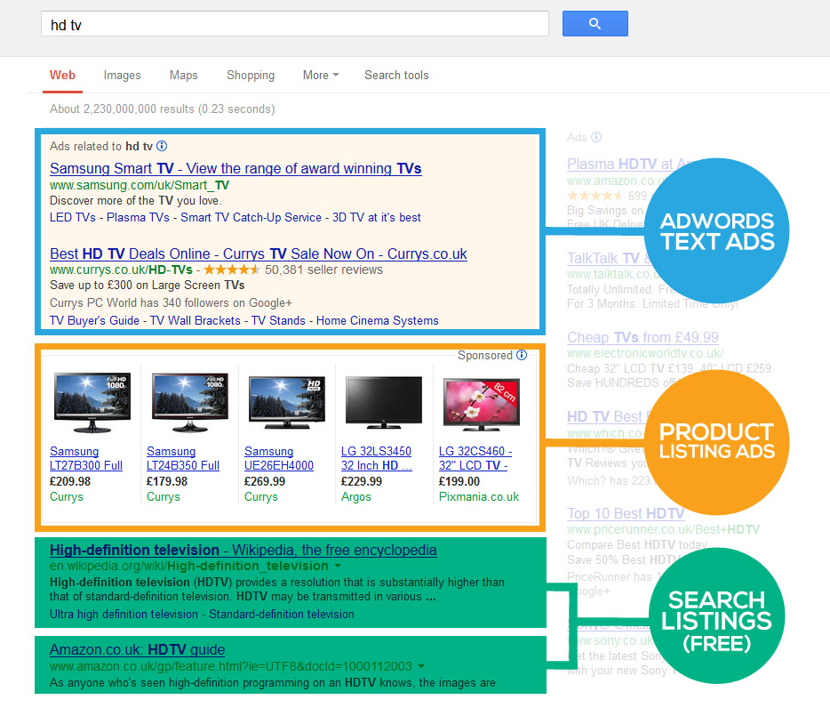Open LG 32CS460 32" LCD TV link
This screenshot has width=830, height=716.
[475, 458]
